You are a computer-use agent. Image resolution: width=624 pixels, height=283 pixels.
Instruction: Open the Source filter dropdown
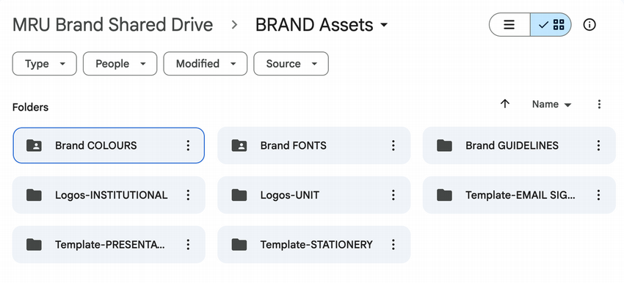[291, 64]
